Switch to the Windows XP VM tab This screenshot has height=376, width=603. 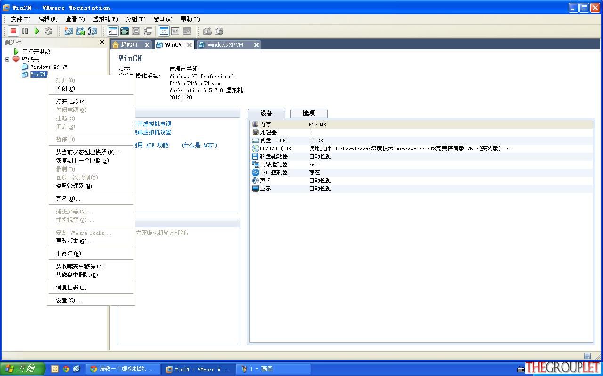coord(225,45)
